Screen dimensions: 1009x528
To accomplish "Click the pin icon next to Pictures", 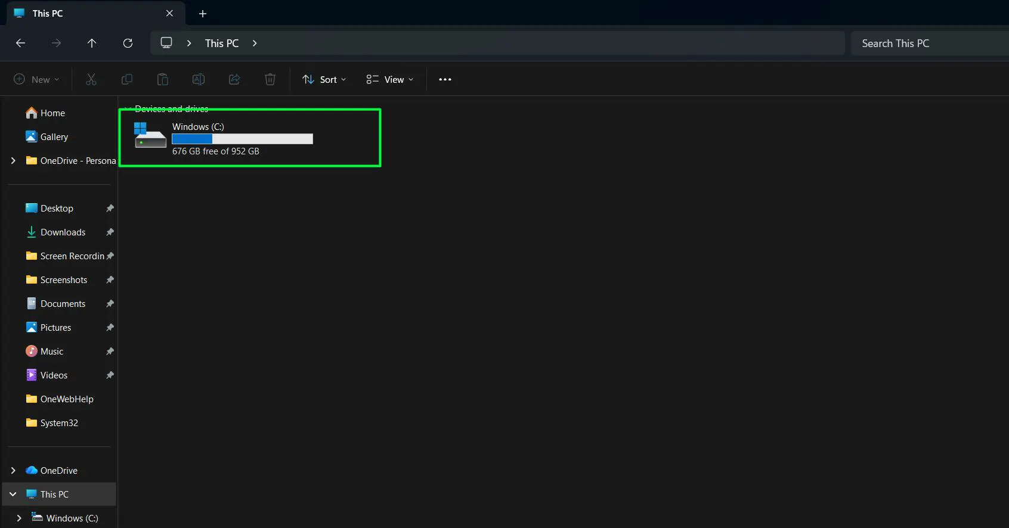I will (x=110, y=327).
